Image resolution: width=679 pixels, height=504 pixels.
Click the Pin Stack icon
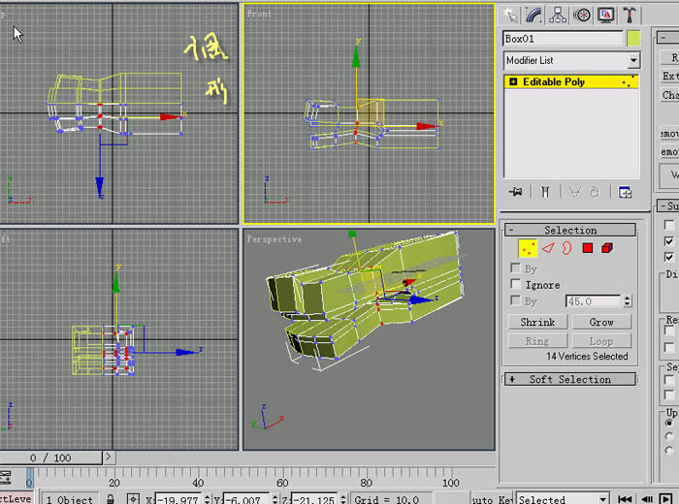click(x=515, y=192)
